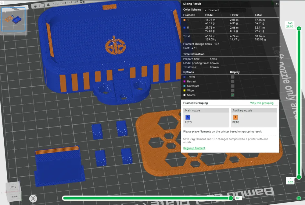Click the Time Estimation heading
Viewport: 305px width, 205px height.
[194, 54]
